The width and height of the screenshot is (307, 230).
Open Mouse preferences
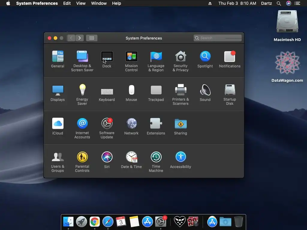131,93
